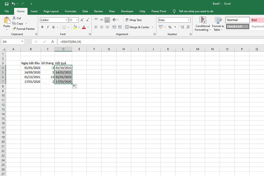Open the Font Color swatch
This screenshot has width=264, height=176.
point(84,27)
